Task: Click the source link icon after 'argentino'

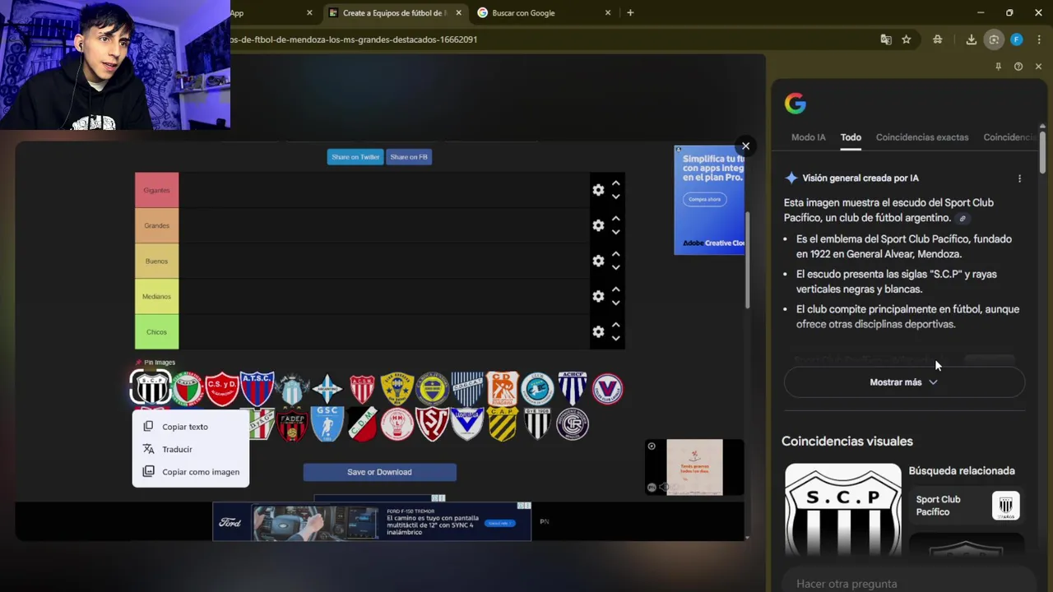Action: 963,219
